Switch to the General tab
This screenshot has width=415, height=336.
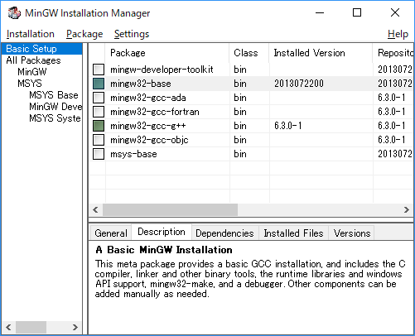tap(111, 233)
